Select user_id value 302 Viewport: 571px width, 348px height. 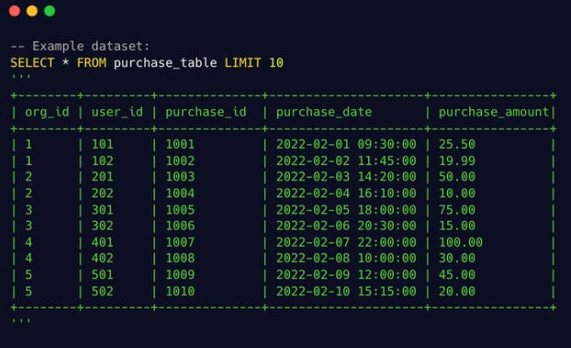(x=102, y=226)
